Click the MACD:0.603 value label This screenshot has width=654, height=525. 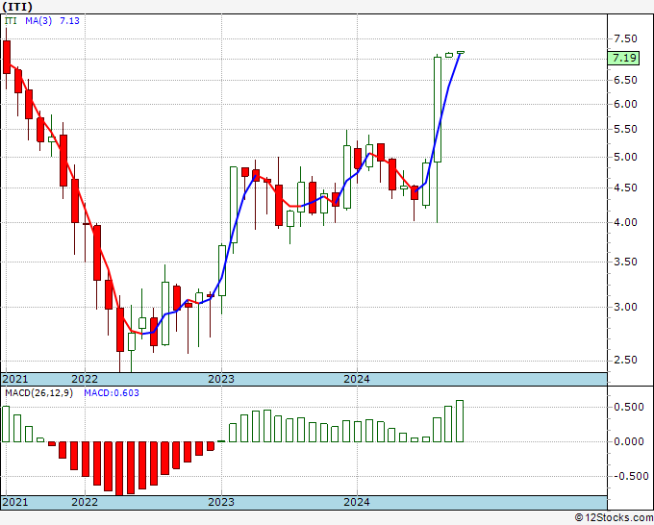pyautogui.click(x=112, y=393)
